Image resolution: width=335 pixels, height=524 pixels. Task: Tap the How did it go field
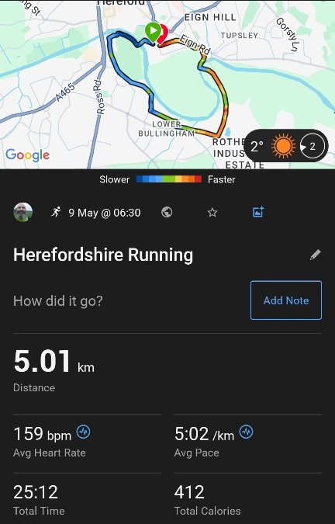[58, 300]
